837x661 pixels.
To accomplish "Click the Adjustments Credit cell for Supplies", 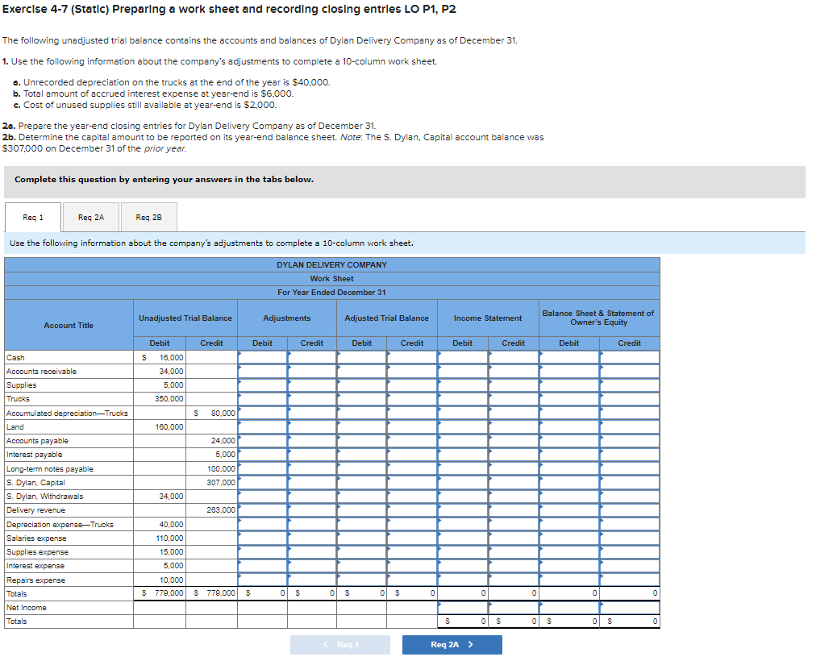I will tap(312, 385).
